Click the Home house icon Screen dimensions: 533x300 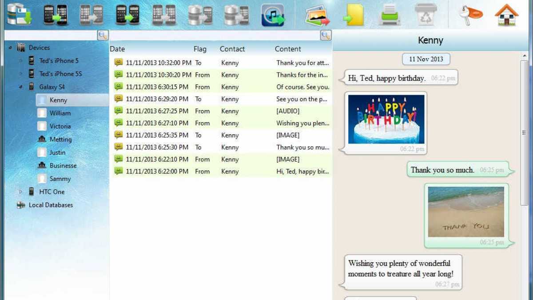click(x=507, y=15)
